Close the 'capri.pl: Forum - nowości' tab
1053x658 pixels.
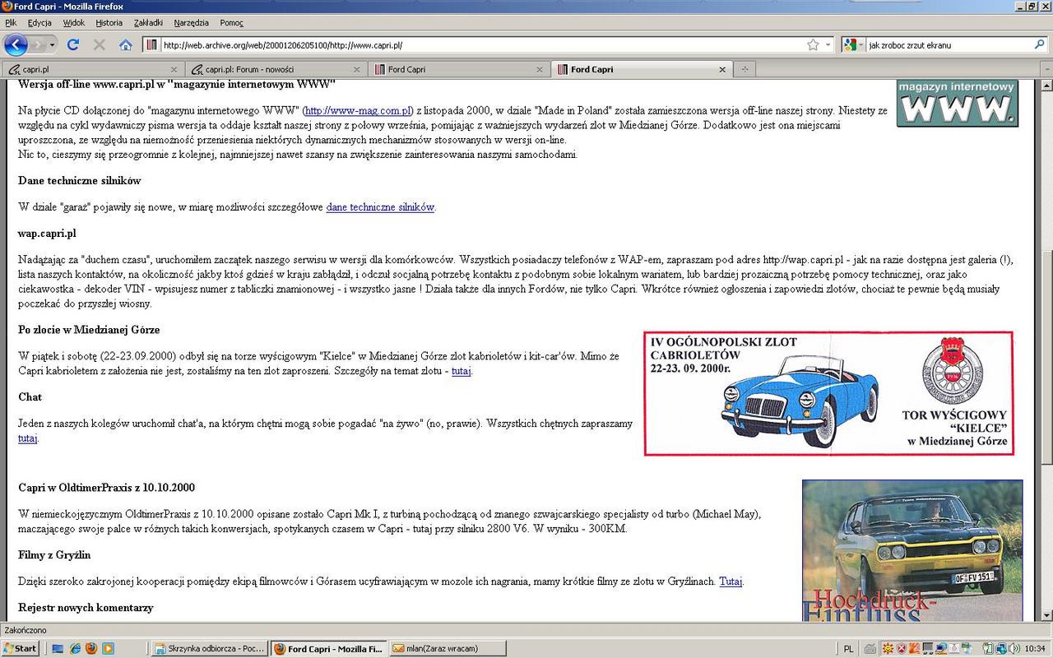(356, 70)
